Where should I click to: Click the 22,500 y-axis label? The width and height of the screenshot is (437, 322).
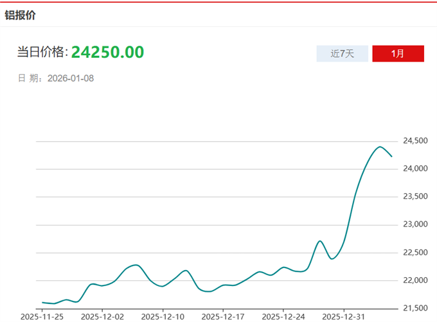pyautogui.click(x=416, y=253)
